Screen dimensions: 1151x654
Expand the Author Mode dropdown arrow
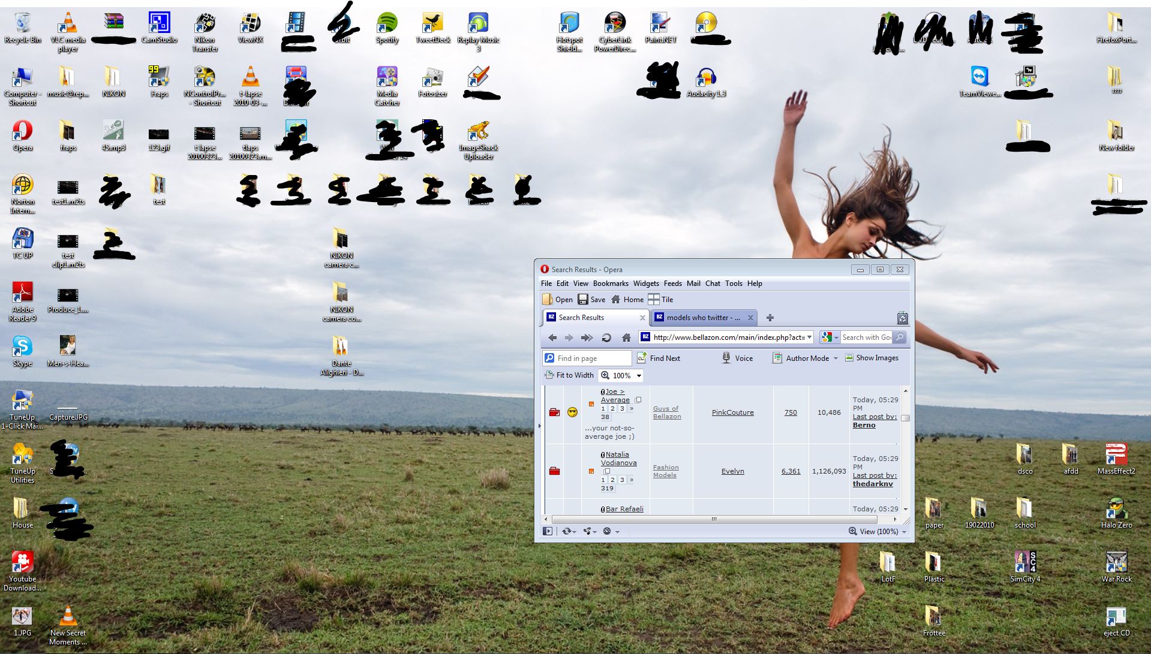(x=836, y=358)
